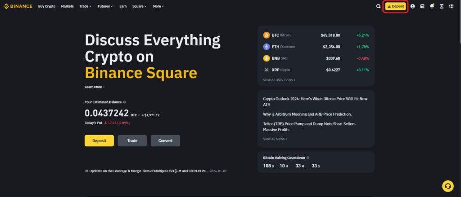Expand the Trade menu
Viewport: 461px width, 197px height.
pos(85,6)
